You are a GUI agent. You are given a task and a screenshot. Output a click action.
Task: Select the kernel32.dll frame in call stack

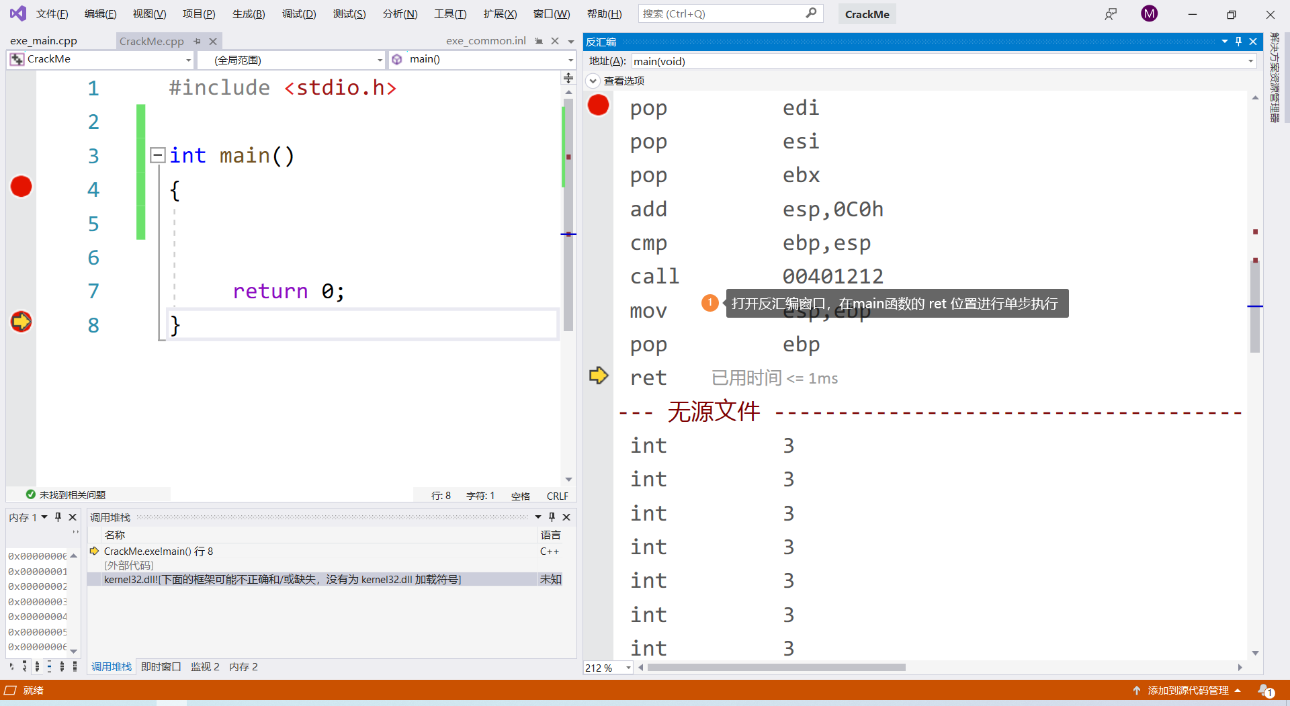coord(325,580)
